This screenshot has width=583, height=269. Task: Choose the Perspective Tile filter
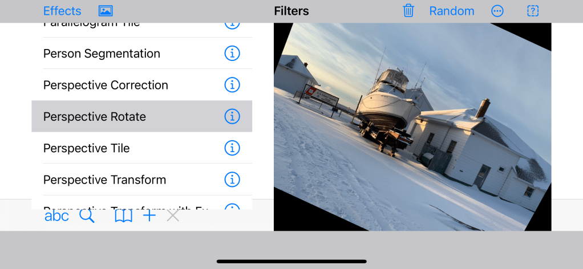[87, 148]
